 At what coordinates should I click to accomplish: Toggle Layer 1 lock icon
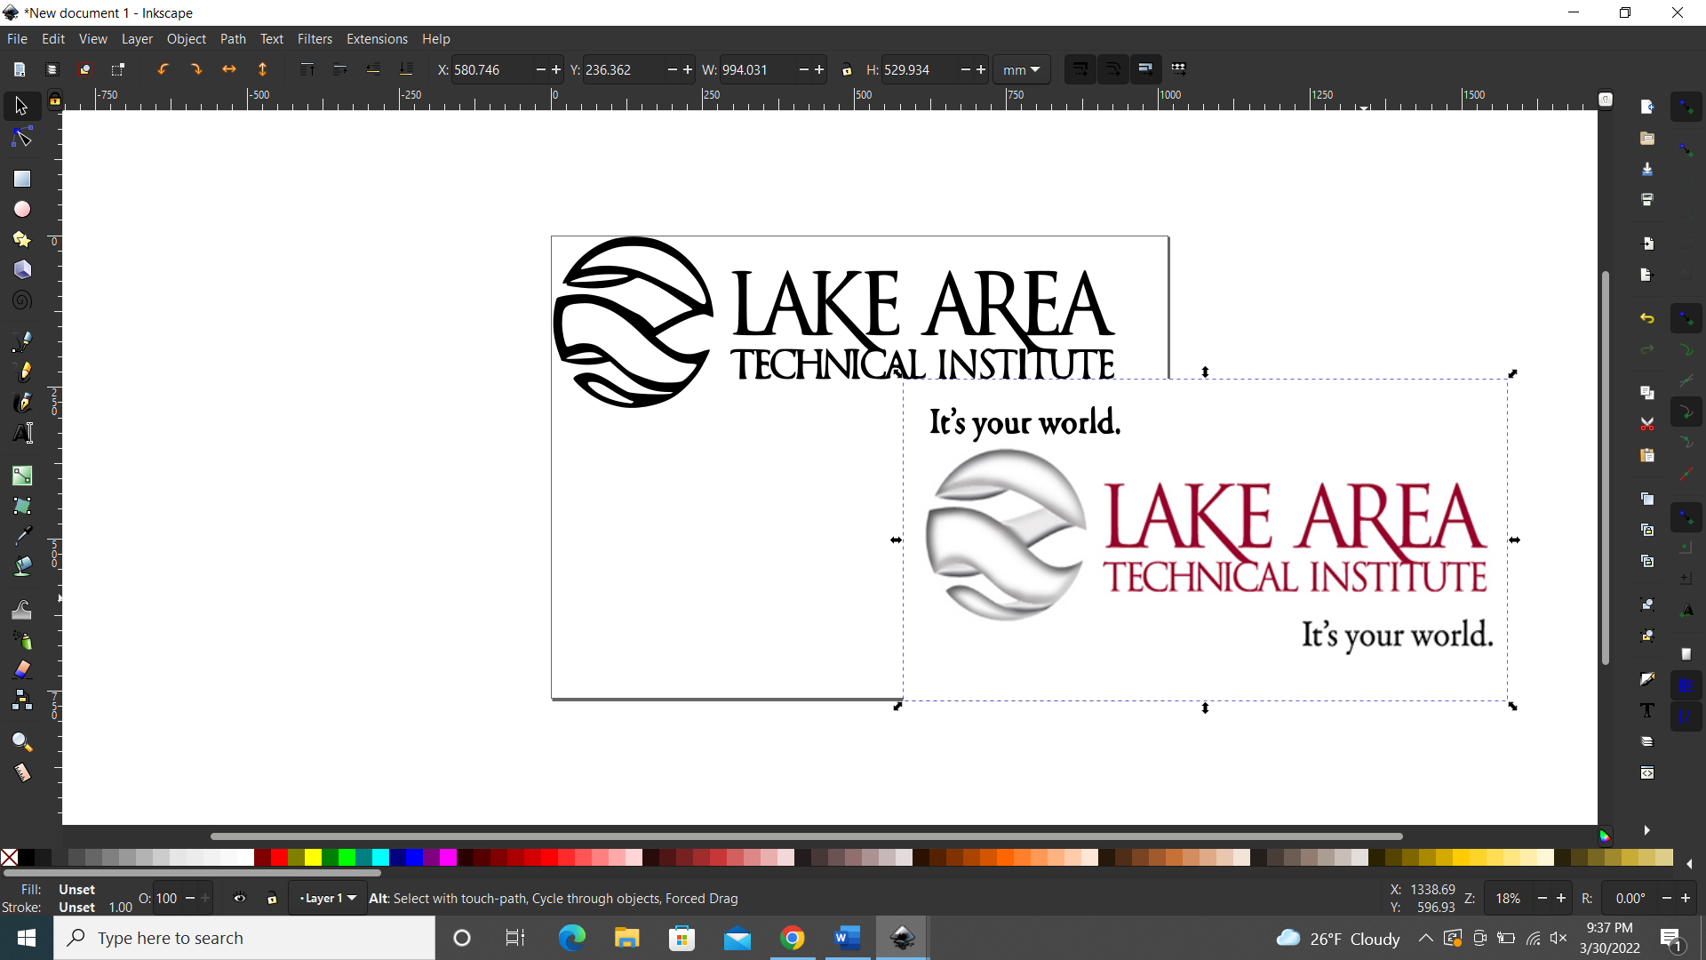click(x=272, y=899)
